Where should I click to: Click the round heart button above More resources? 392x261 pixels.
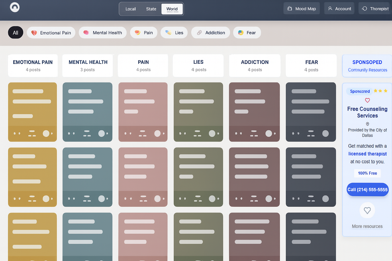coord(367,210)
